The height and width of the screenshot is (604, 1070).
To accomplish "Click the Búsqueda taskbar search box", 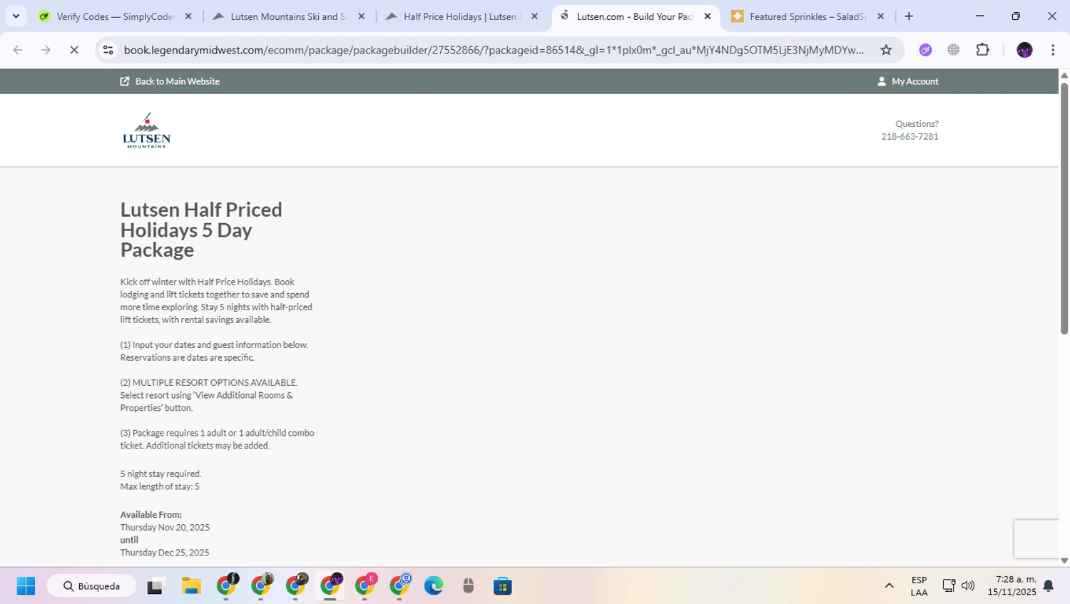I will [x=91, y=586].
